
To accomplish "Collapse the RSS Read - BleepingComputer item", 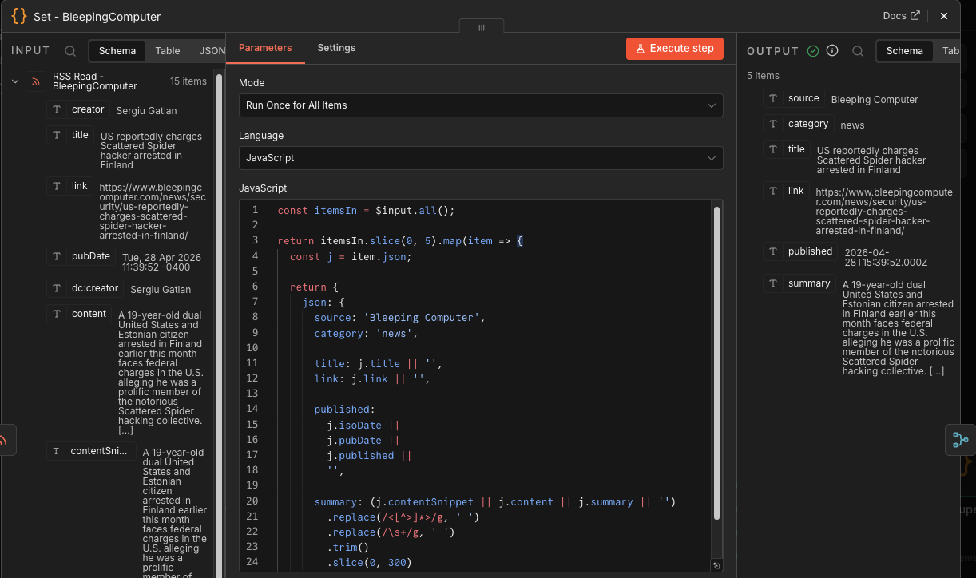I will coord(14,81).
